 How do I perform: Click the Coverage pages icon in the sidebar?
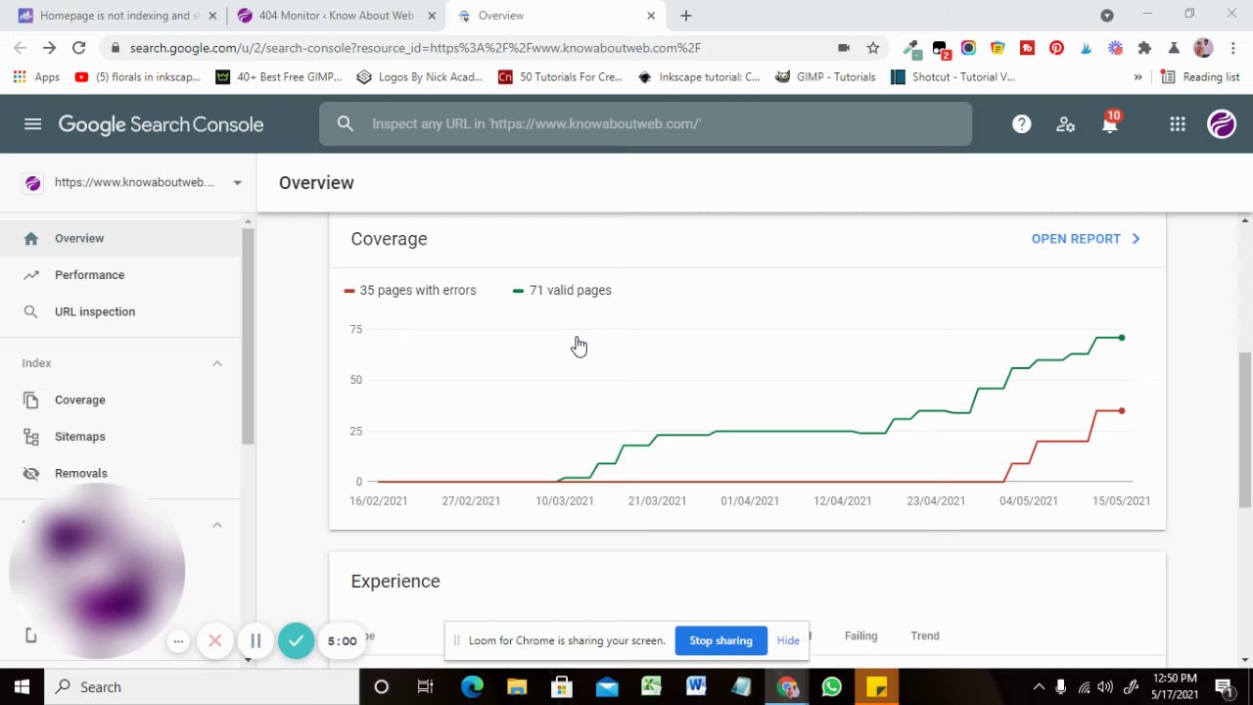pyautogui.click(x=31, y=399)
